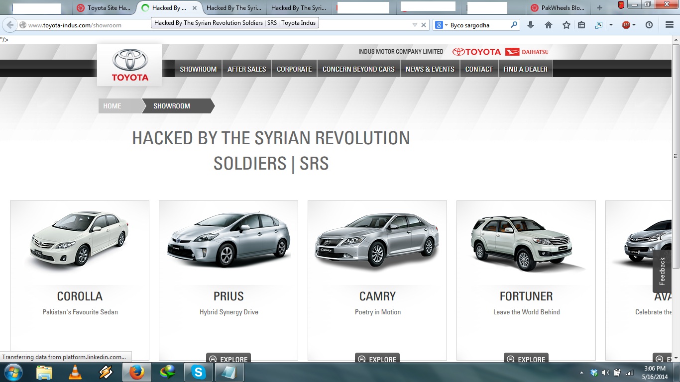Click the FORTUNER title
Screen dimensions: 680x382
[x=526, y=296]
